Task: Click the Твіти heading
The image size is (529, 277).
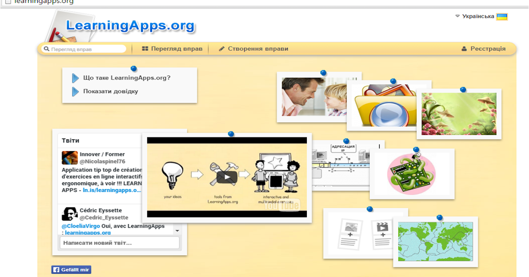Action: coord(71,141)
